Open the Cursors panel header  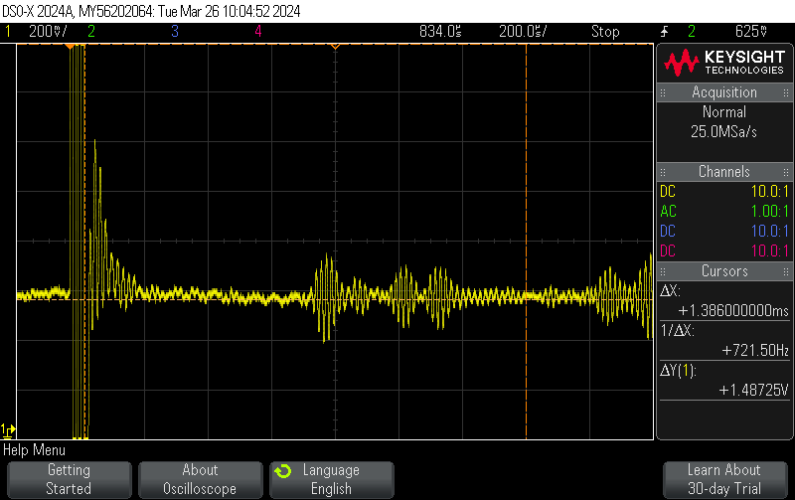[723, 271]
